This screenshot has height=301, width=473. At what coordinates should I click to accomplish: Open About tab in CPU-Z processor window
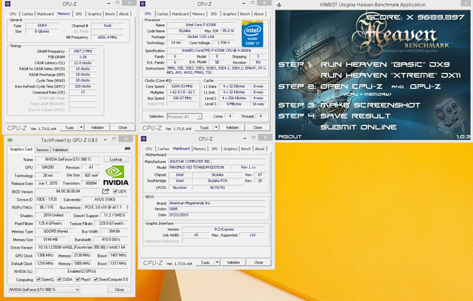point(259,14)
